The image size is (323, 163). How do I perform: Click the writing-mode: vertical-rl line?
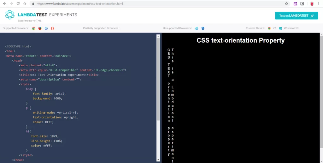coord(55,113)
